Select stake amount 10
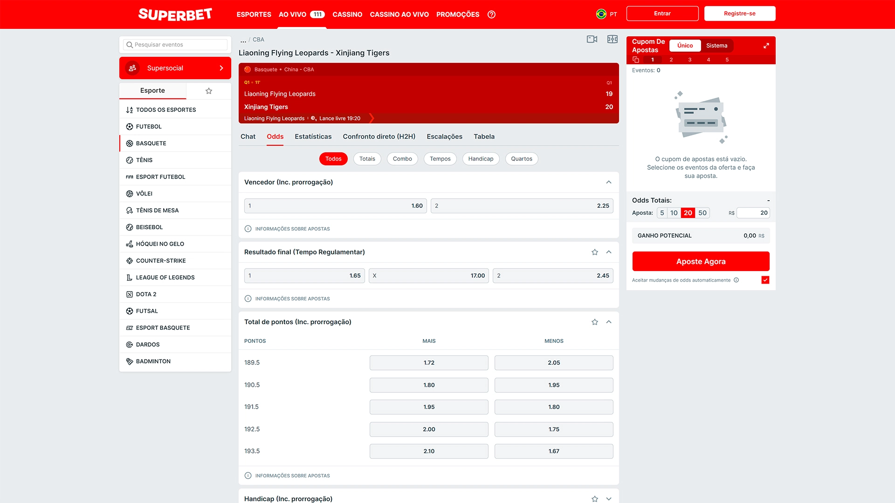Image resolution: width=895 pixels, height=503 pixels. coord(674,213)
